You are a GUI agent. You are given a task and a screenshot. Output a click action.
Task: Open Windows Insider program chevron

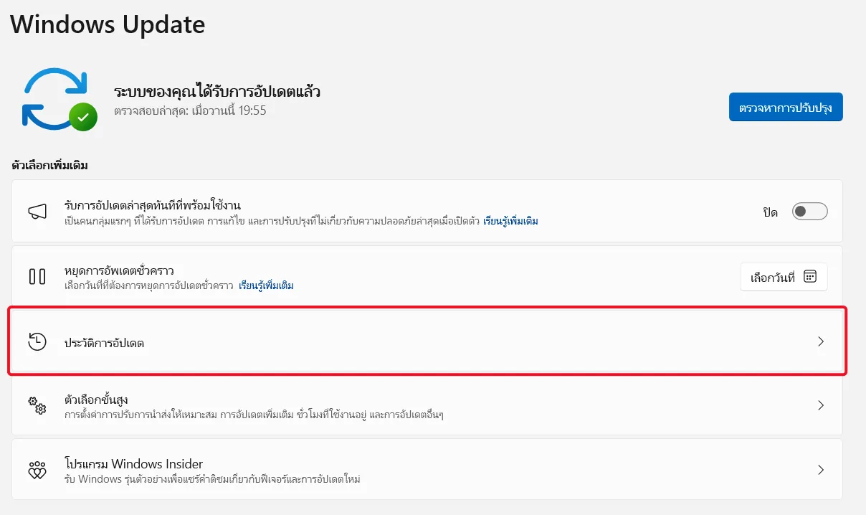tap(822, 471)
